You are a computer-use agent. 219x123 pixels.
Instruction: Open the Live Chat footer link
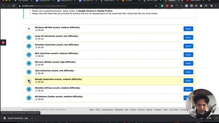click(174, 109)
